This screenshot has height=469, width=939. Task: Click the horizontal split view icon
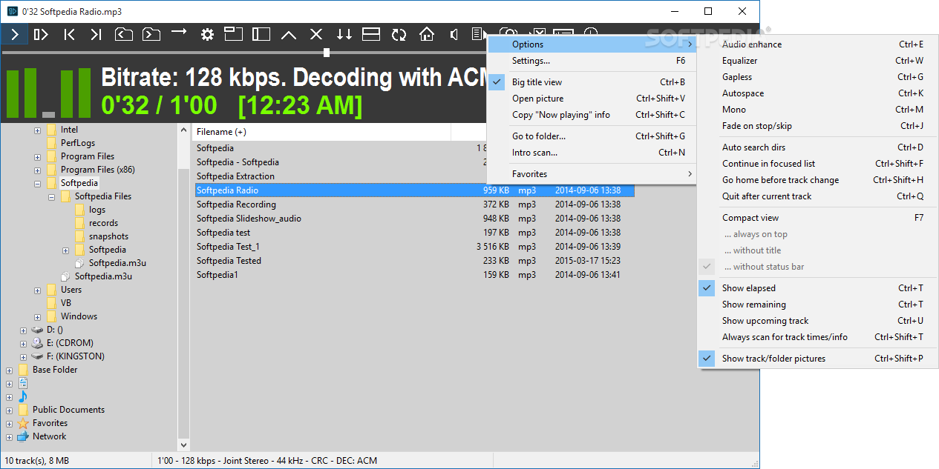[371, 34]
